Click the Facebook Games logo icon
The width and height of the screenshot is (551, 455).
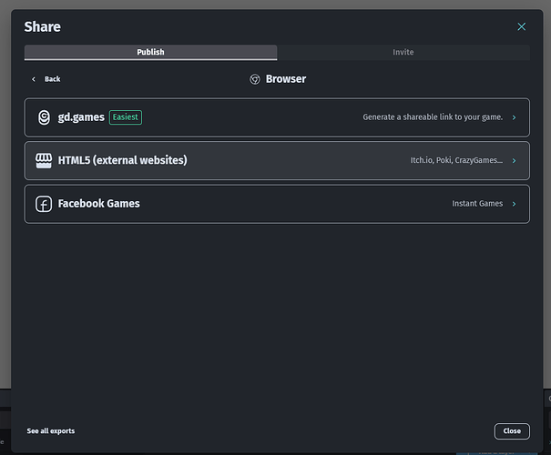point(44,204)
